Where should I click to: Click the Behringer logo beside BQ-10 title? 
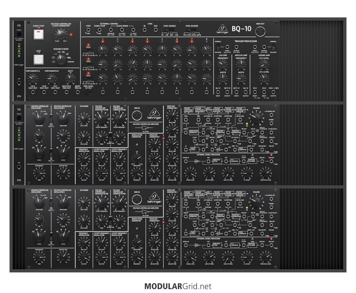point(223,29)
